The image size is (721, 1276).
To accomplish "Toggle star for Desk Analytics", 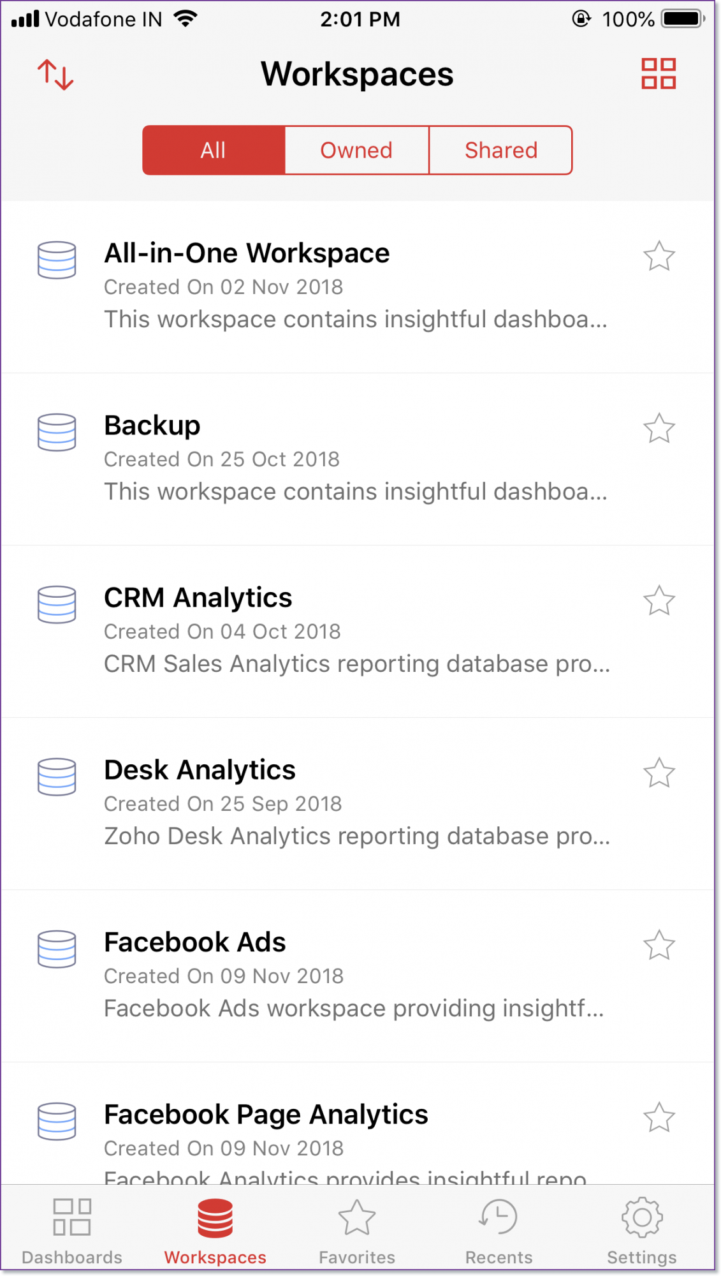I will pos(659,773).
